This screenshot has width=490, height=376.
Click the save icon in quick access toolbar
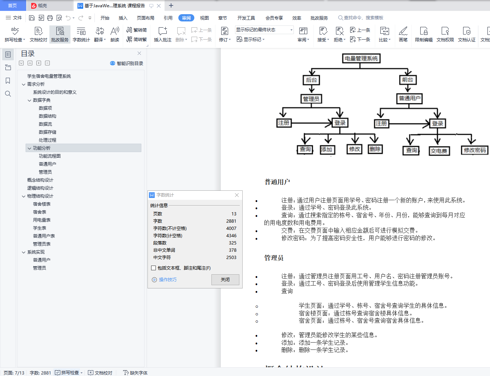click(x=32, y=18)
